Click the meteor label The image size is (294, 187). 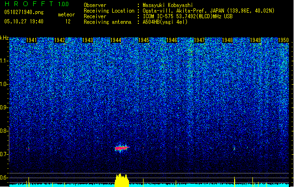point(66,14)
